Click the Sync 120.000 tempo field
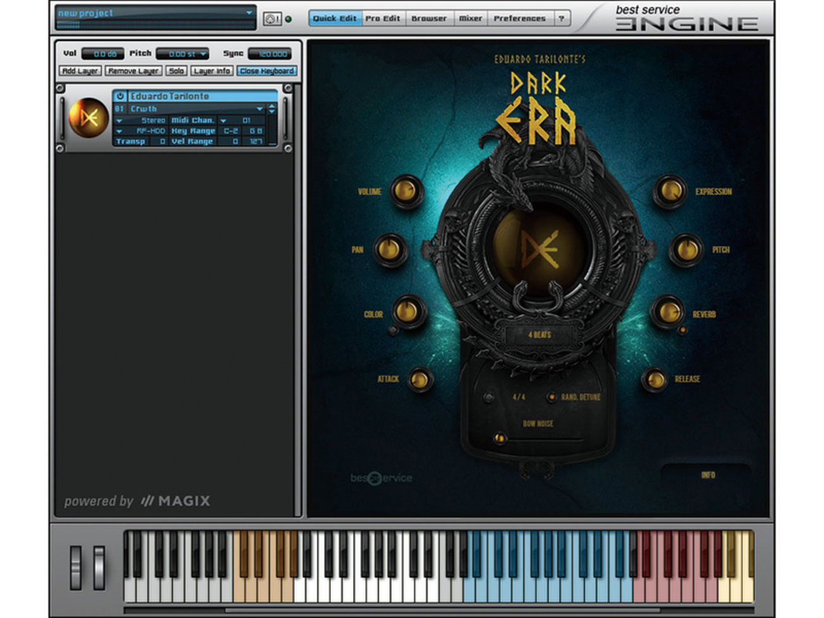The width and height of the screenshot is (824, 618). tap(271, 54)
